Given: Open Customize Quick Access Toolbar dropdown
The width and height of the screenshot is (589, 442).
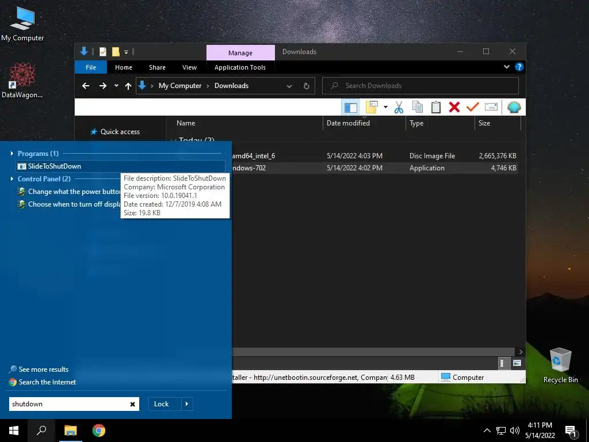Looking at the screenshot, I should [x=126, y=52].
